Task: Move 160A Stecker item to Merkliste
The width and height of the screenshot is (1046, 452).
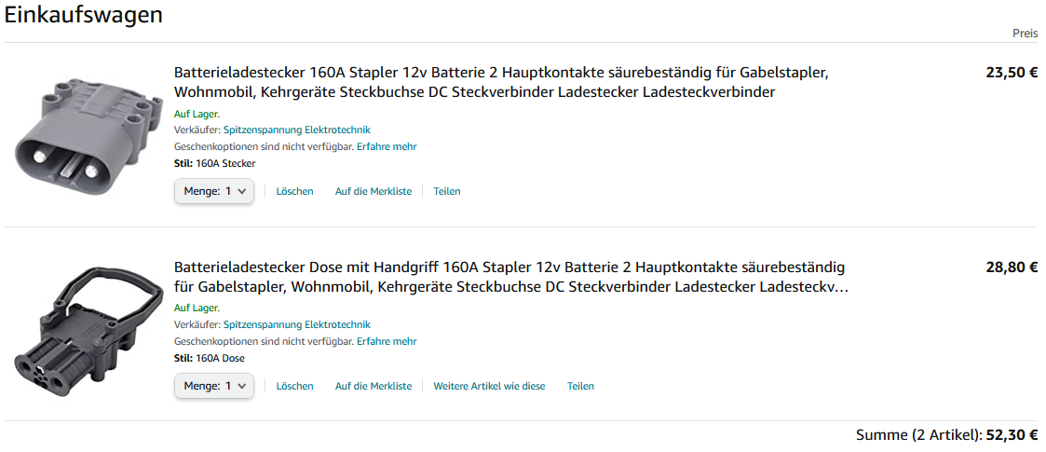Action: (373, 191)
